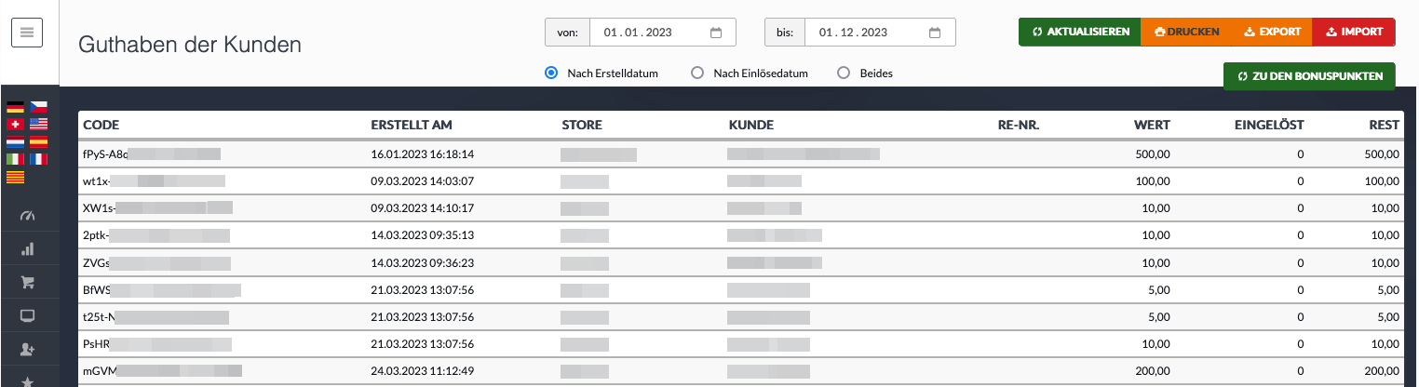Open the add user sidebar icon
Screen dimensions: 1419x387
coord(27,350)
